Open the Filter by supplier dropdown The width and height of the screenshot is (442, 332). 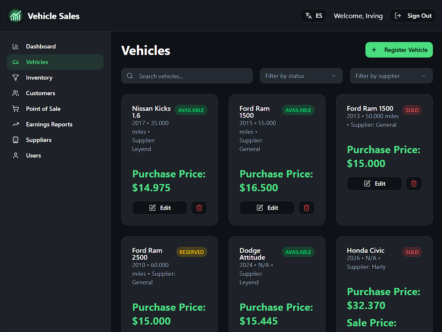point(391,76)
